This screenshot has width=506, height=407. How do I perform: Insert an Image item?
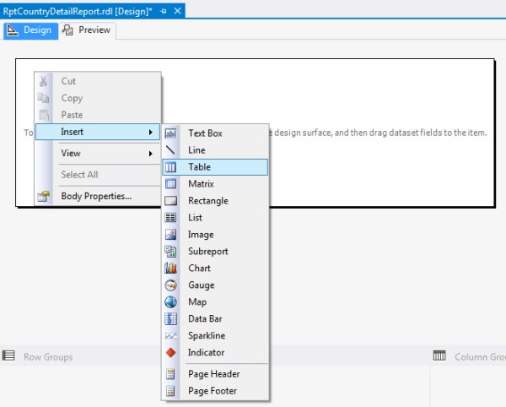pyautogui.click(x=215, y=235)
